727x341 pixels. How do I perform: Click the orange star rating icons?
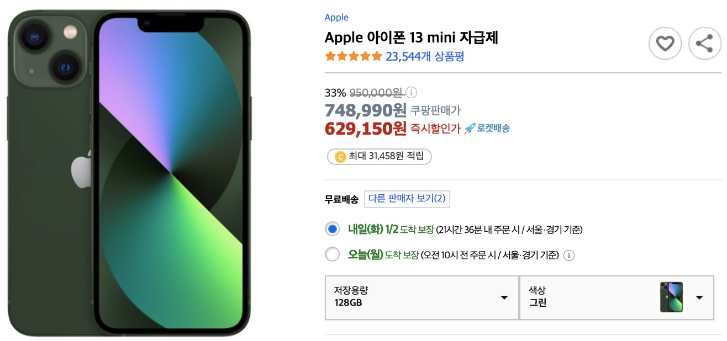tap(354, 56)
